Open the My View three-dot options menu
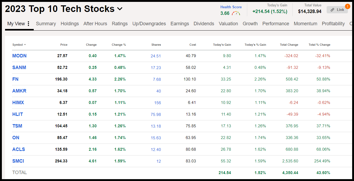Image resolution: width=354 pixels, height=181 pixels. tap(28, 24)
